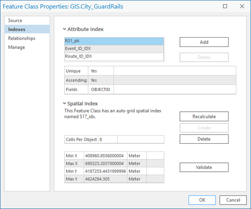Click Add to create attribute index
The width and height of the screenshot is (251, 209).
tap(204, 42)
